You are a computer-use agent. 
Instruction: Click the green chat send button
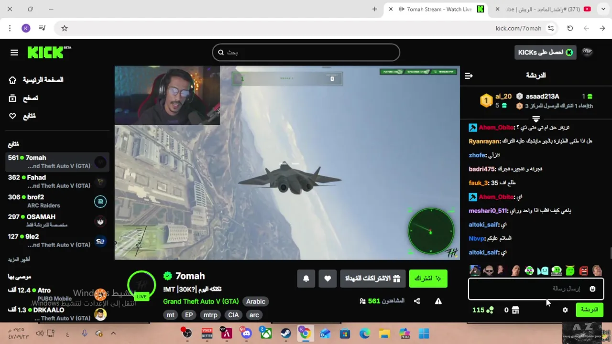[589, 310]
